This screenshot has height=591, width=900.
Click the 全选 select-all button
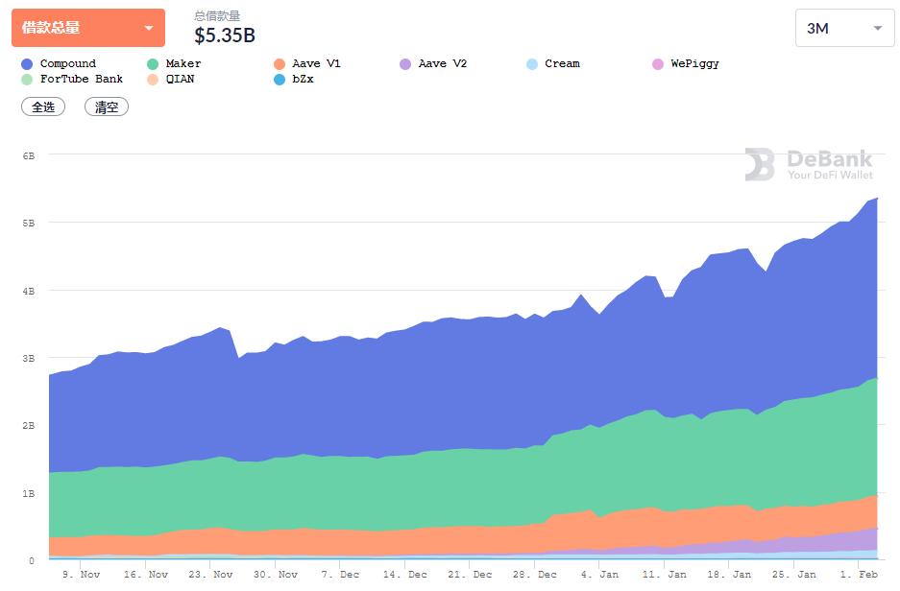[x=43, y=106]
